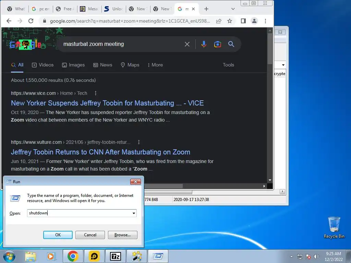The image size is (351, 263).
Task: Click the page horizontal scrollbar thumb
Action: tap(164, 186)
